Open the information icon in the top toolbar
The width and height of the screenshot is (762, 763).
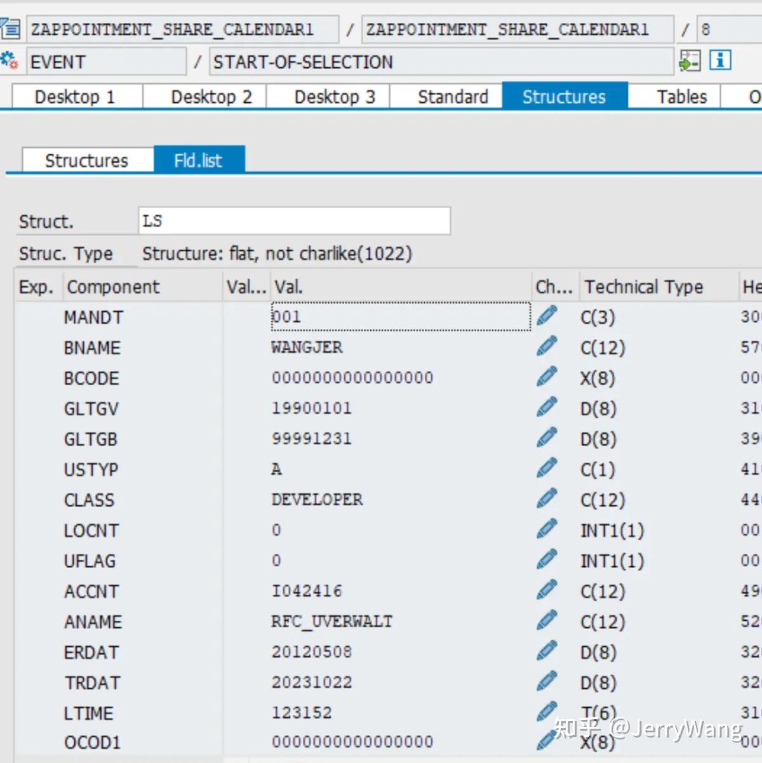coord(719,60)
